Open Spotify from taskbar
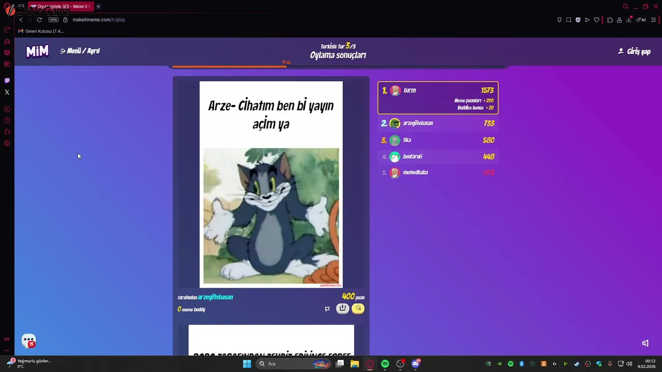Screen dimensions: 662x372 coord(385,364)
